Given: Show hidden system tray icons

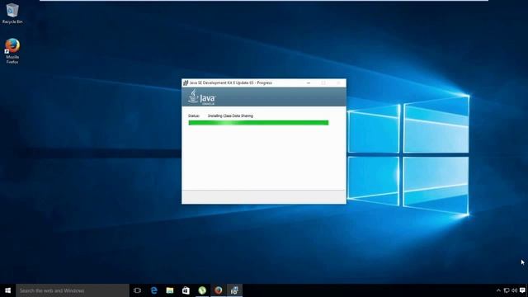Looking at the screenshot, I should (498, 290).
